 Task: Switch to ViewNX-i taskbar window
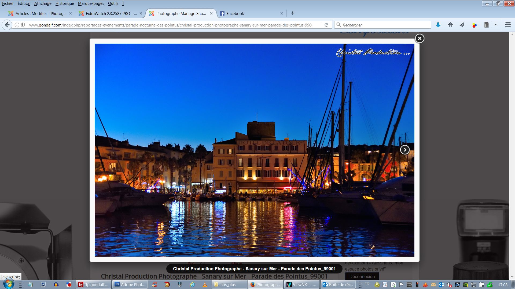click(302, 284)
